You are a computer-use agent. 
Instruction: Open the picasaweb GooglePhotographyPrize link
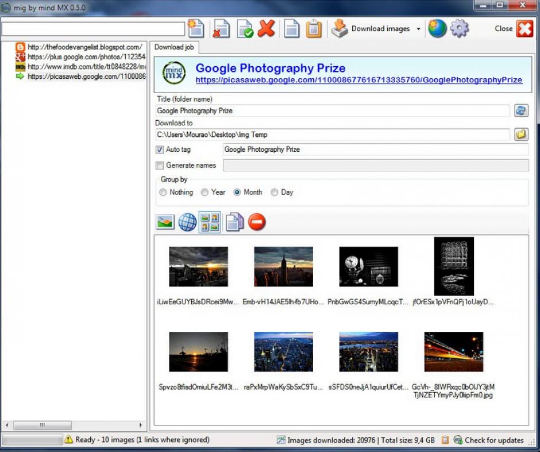tap(359, 80)
